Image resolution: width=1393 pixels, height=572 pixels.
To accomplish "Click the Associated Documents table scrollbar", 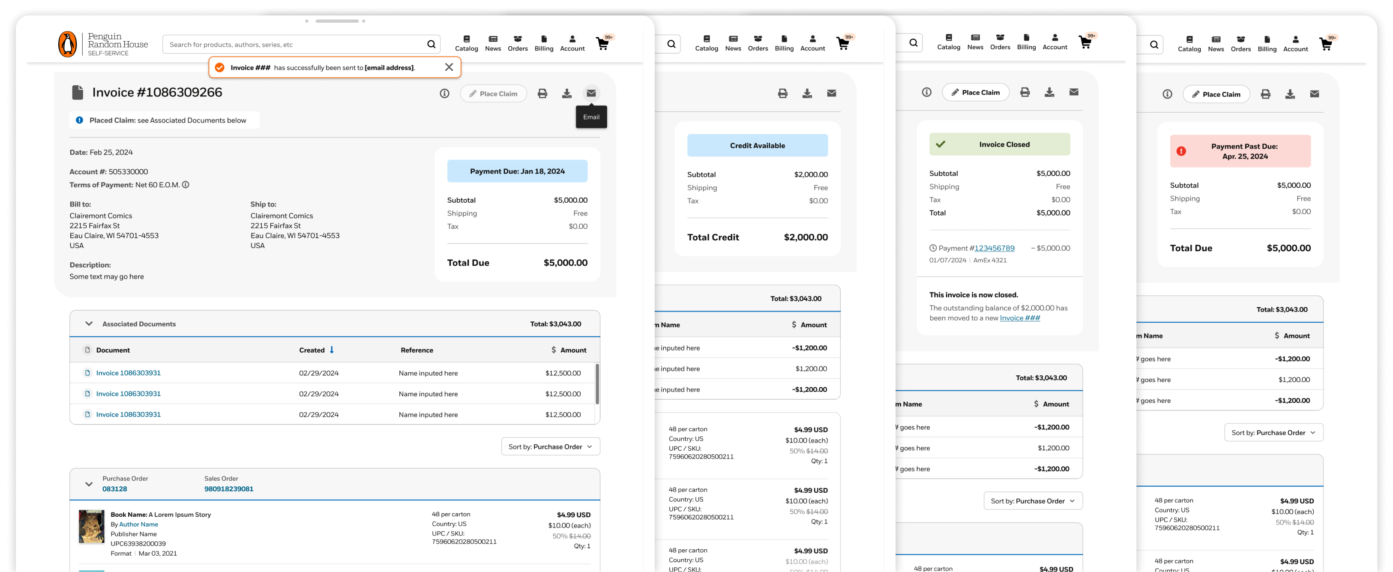I will click(x=597, y=384).
